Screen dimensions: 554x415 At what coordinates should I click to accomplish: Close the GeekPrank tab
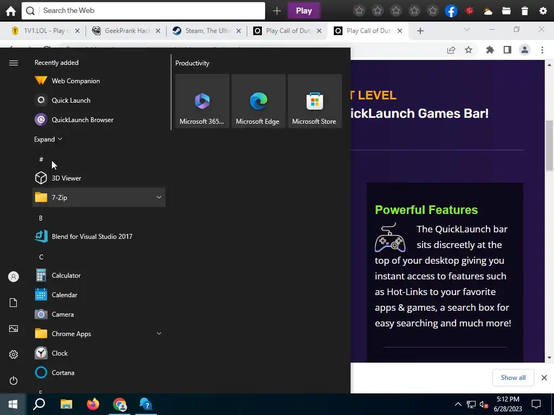tap(158, 31)
